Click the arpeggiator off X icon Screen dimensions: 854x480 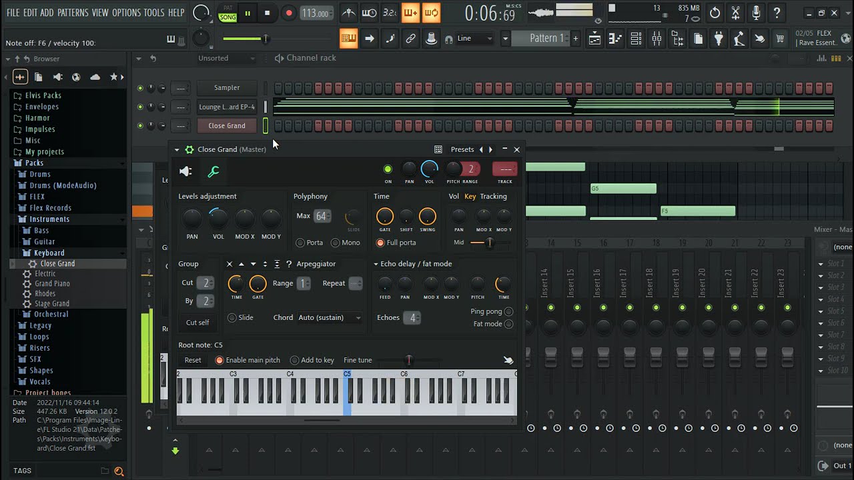[230, 264]
